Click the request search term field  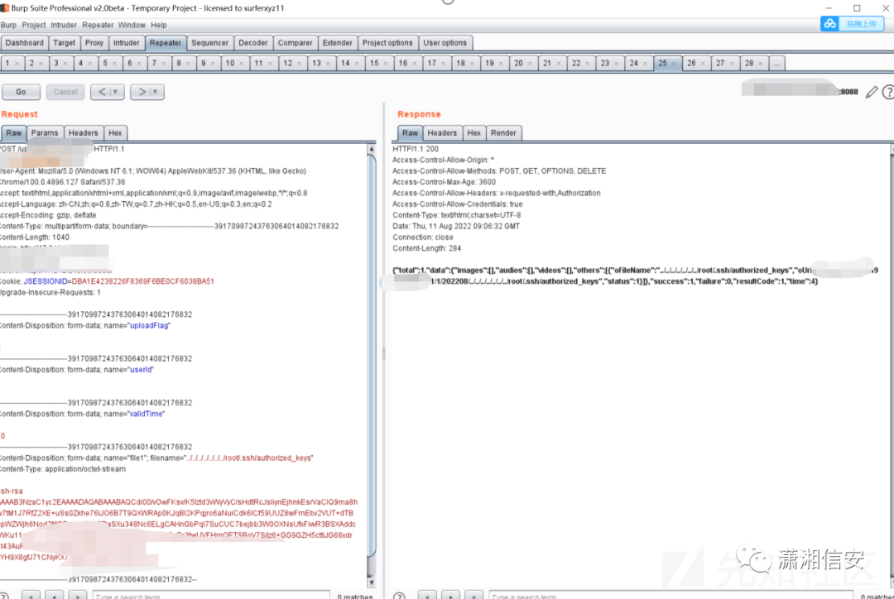[211, 596]
